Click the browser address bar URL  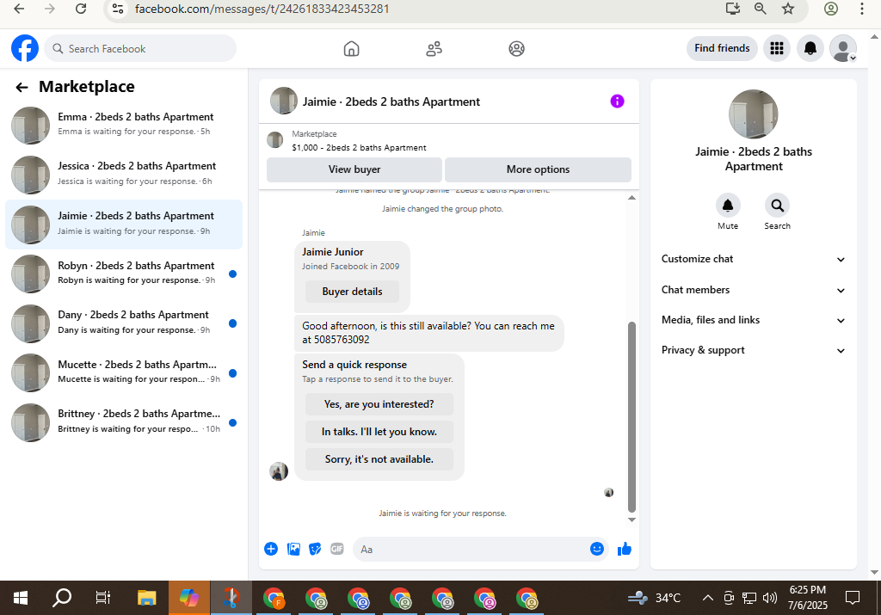tap(262, 9)
